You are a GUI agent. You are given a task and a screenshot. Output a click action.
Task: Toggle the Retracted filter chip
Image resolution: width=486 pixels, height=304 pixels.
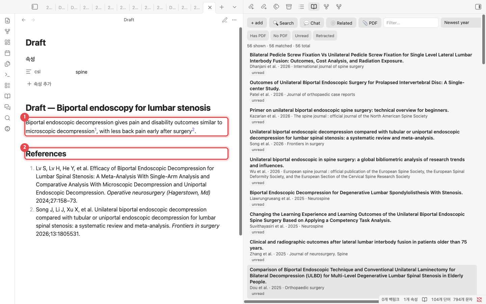tap(325, 35)
